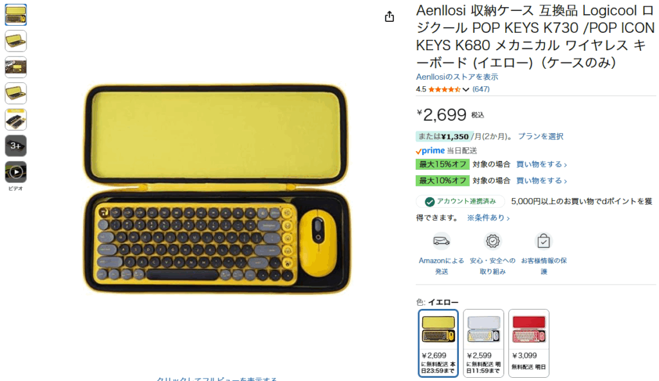Select the white color variant for ¥2,599

[x=483, y=343]
